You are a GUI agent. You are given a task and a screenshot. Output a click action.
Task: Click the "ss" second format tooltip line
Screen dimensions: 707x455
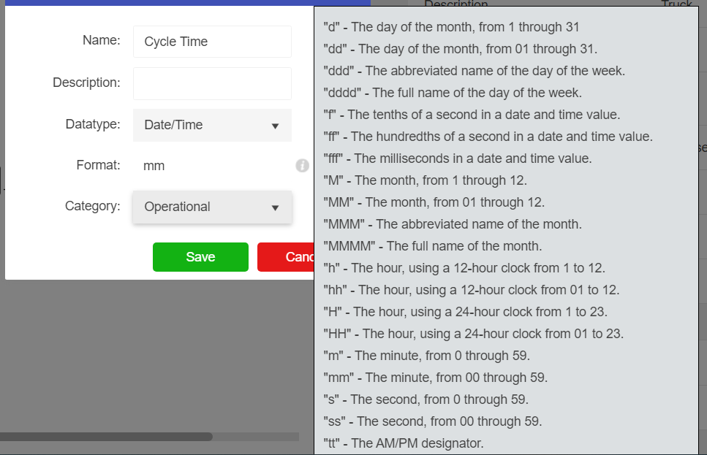click(x=432, y=421)
